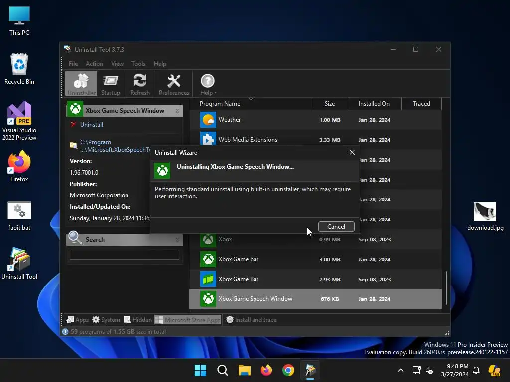Toggle the Apps filter
510x382 pixels.
pyautogui.click(x=77, y=320)
